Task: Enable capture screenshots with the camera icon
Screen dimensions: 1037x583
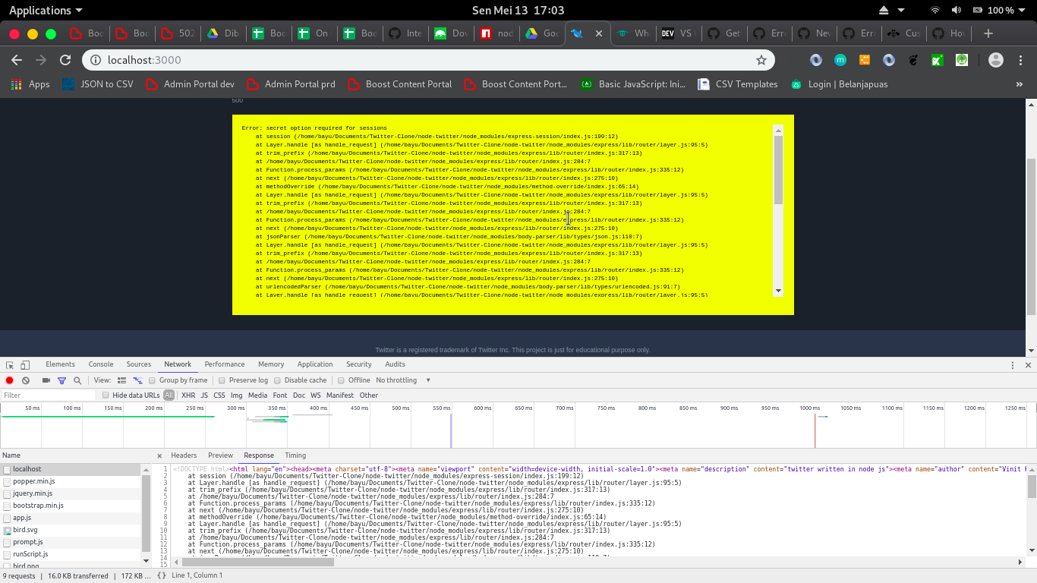Action: [x=46, y=380]
